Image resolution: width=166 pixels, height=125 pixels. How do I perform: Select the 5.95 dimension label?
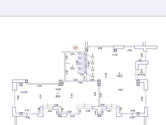(x=28, y=118)
